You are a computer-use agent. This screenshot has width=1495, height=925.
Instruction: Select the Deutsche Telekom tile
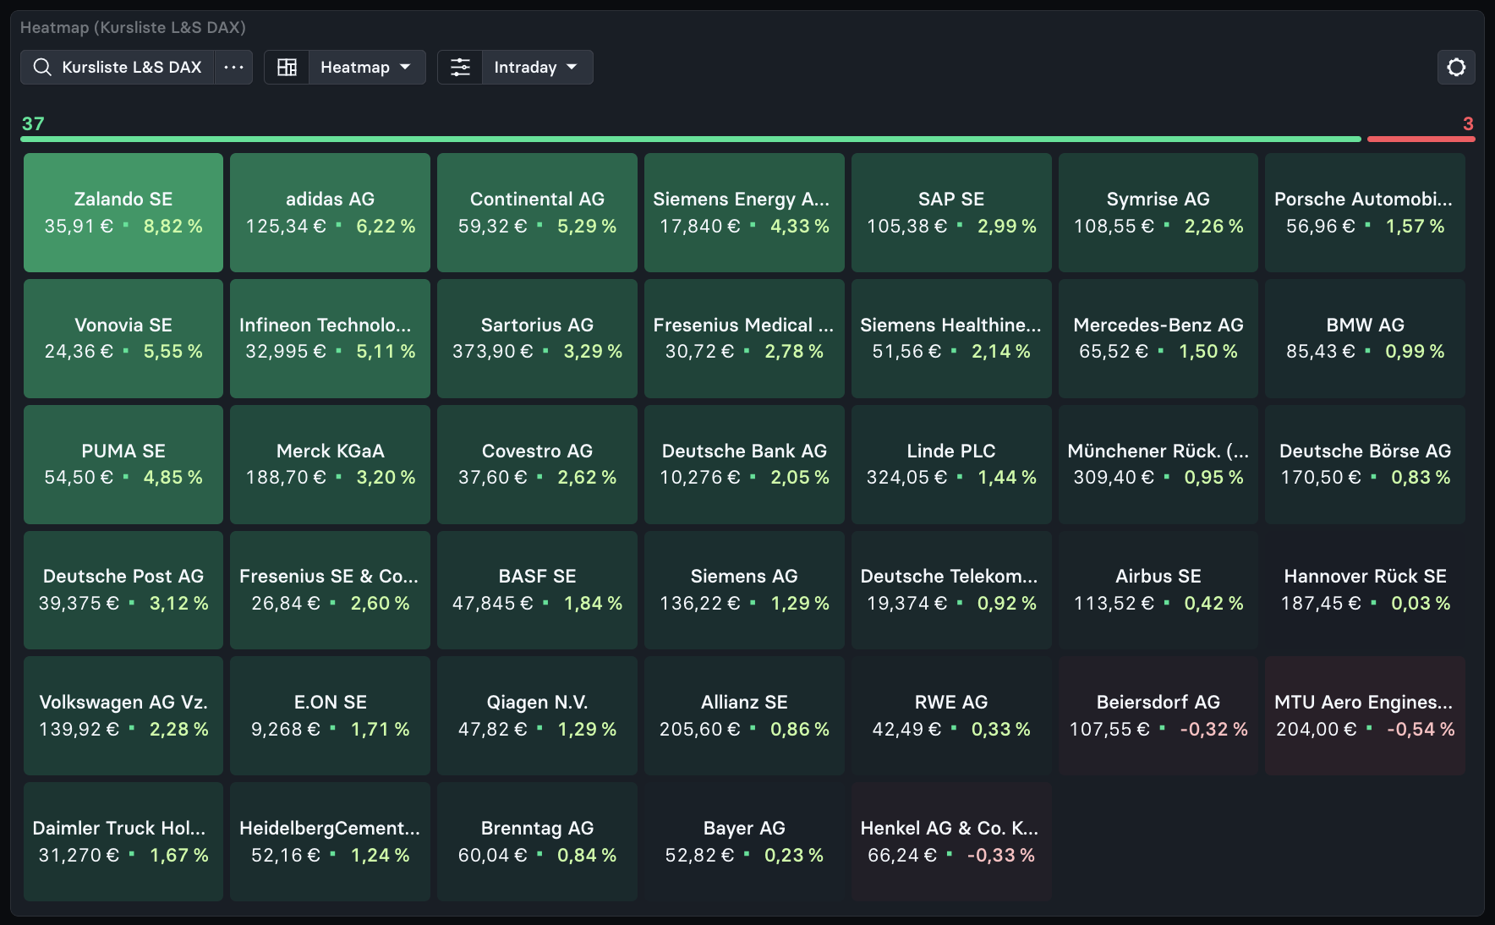[951, 589]
